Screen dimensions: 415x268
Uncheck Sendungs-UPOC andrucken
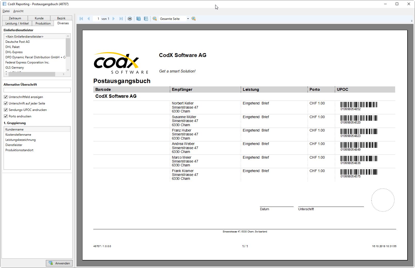(6, 110)
